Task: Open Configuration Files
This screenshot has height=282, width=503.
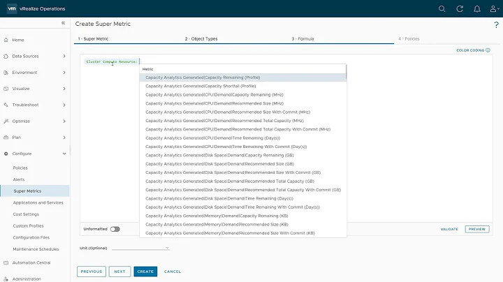Action: click(x=31, y=237)
